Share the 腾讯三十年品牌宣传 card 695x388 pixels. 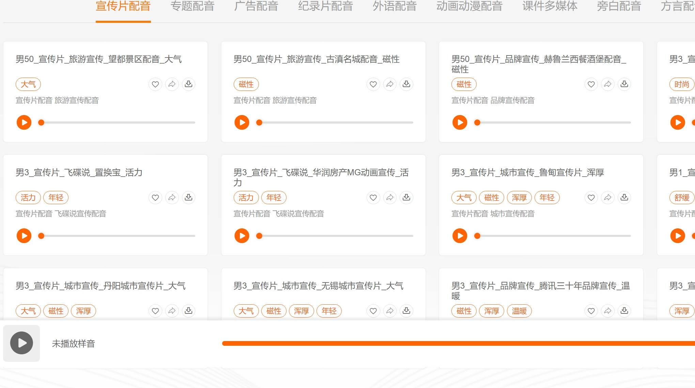(x=608, y=311)
